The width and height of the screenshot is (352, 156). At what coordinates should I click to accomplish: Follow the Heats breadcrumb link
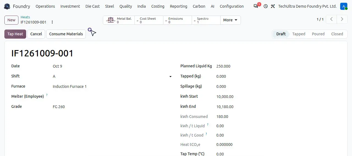click(x=25, y=17)
